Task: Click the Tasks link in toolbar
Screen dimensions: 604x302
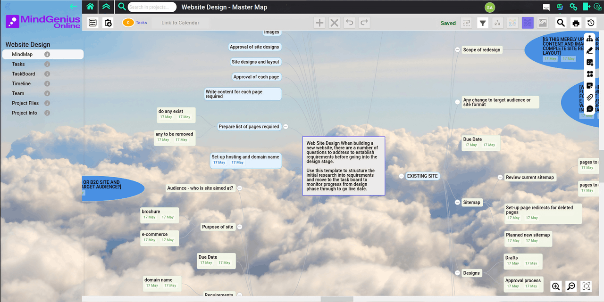Action: (x=142, y=23)
